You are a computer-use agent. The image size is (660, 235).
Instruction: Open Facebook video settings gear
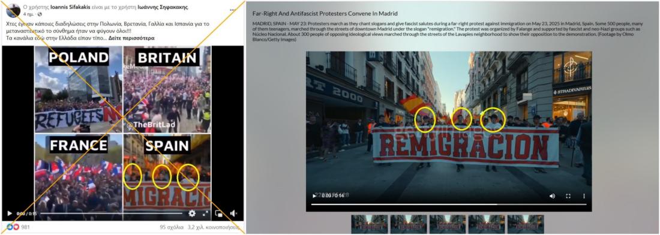click(x=192, y=213)
